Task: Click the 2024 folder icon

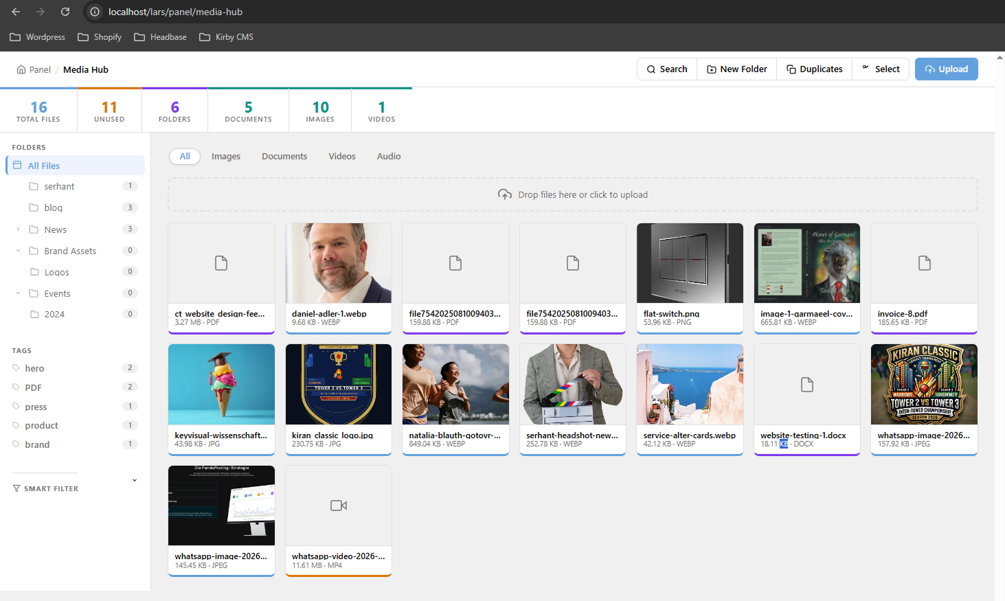Action: 34,314
